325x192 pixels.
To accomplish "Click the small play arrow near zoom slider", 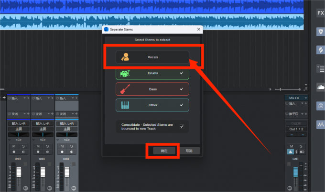I will 271,89.
